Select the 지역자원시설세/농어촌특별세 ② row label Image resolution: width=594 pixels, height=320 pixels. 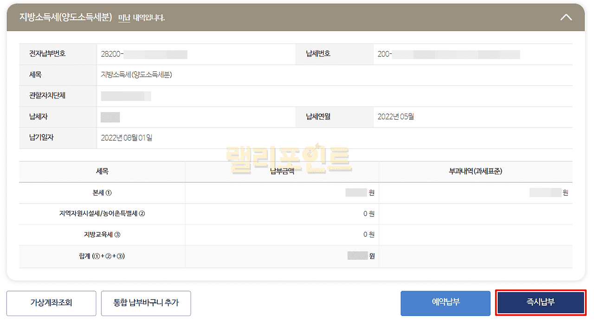click(x=102, y=214)
